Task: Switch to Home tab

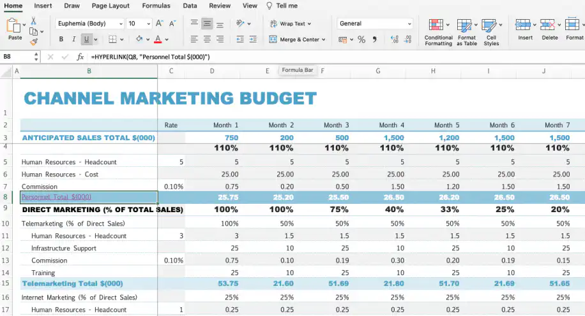Action: pos(13,6)
